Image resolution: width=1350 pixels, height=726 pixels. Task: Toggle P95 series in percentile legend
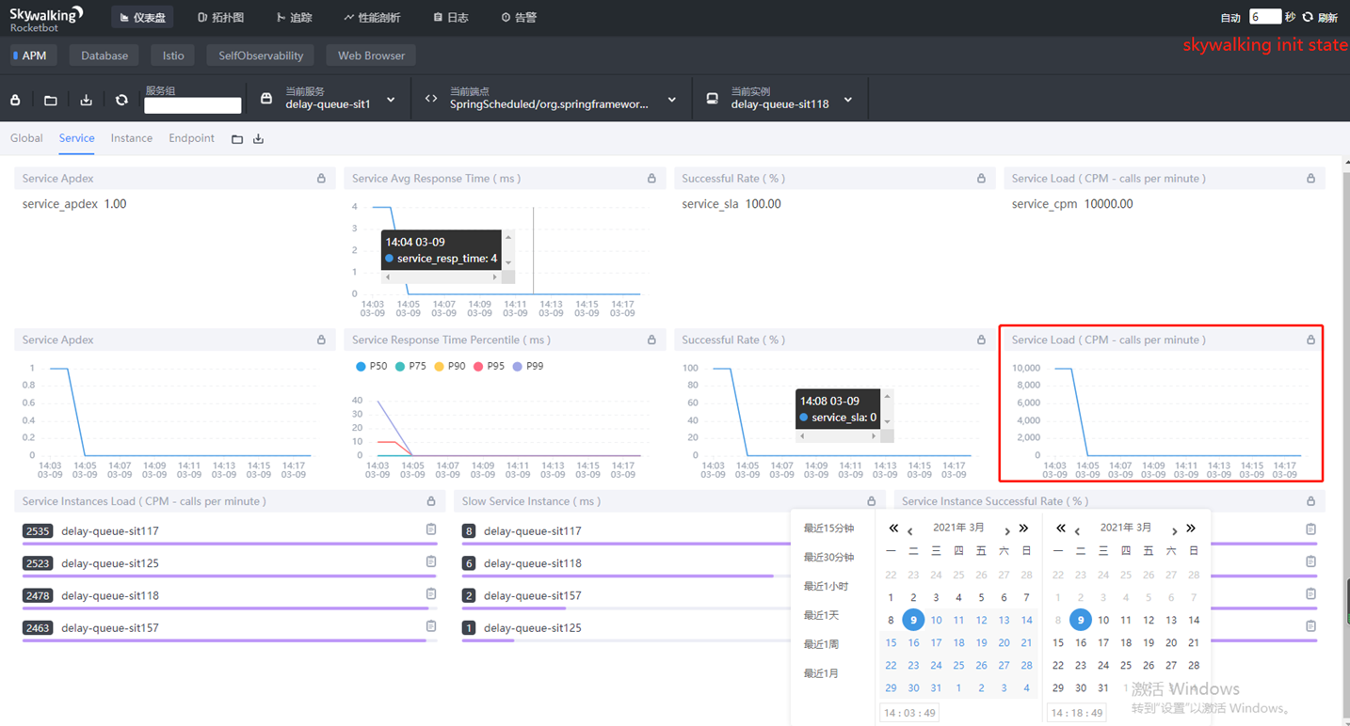click(x=490, y=366)
